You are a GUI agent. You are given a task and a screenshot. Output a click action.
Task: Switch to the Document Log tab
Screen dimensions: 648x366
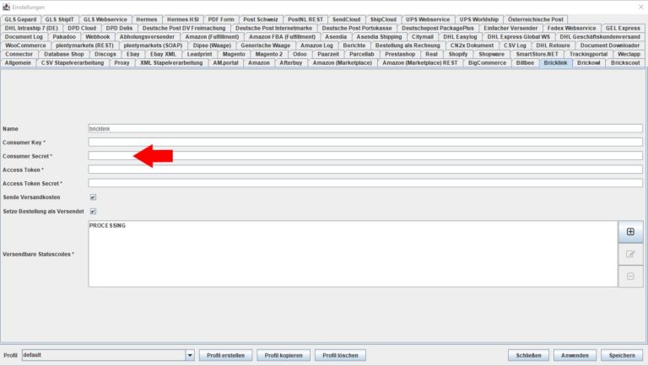point(24,37)
